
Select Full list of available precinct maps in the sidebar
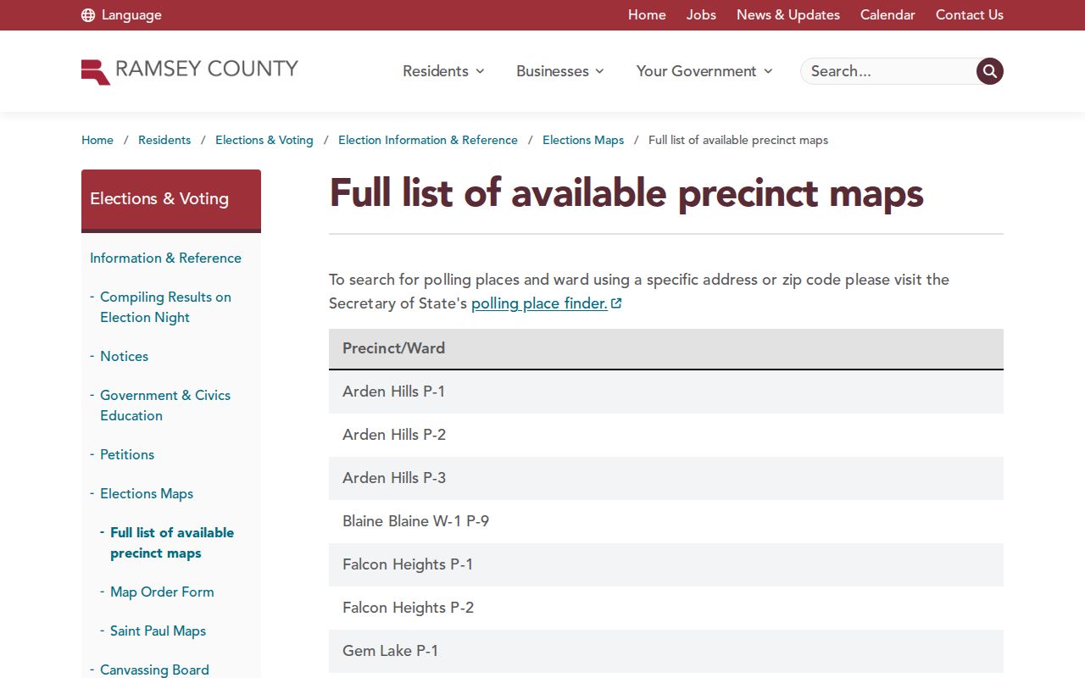click(172, 543)
